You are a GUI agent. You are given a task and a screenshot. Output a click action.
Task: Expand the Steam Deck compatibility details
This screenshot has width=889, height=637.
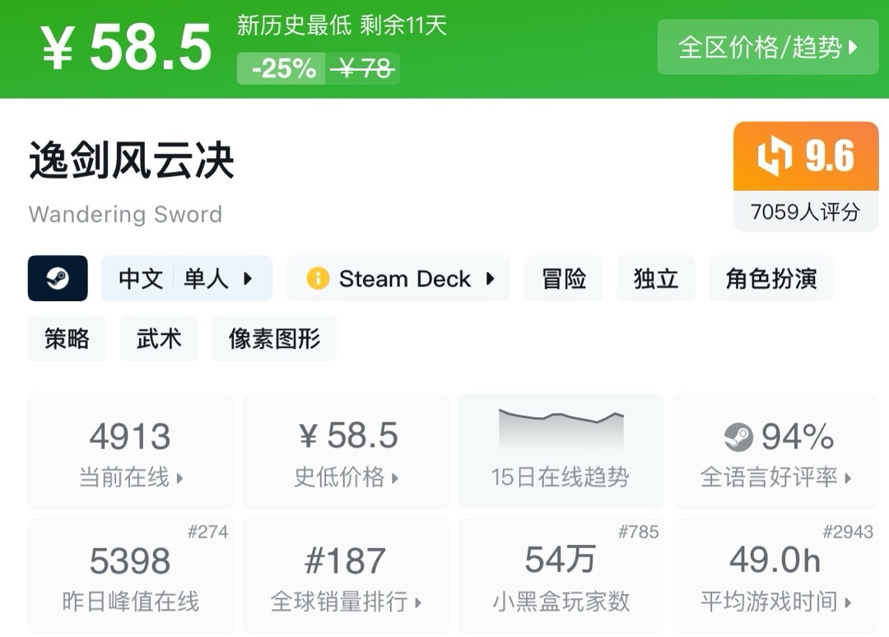(x=398, y=278)
